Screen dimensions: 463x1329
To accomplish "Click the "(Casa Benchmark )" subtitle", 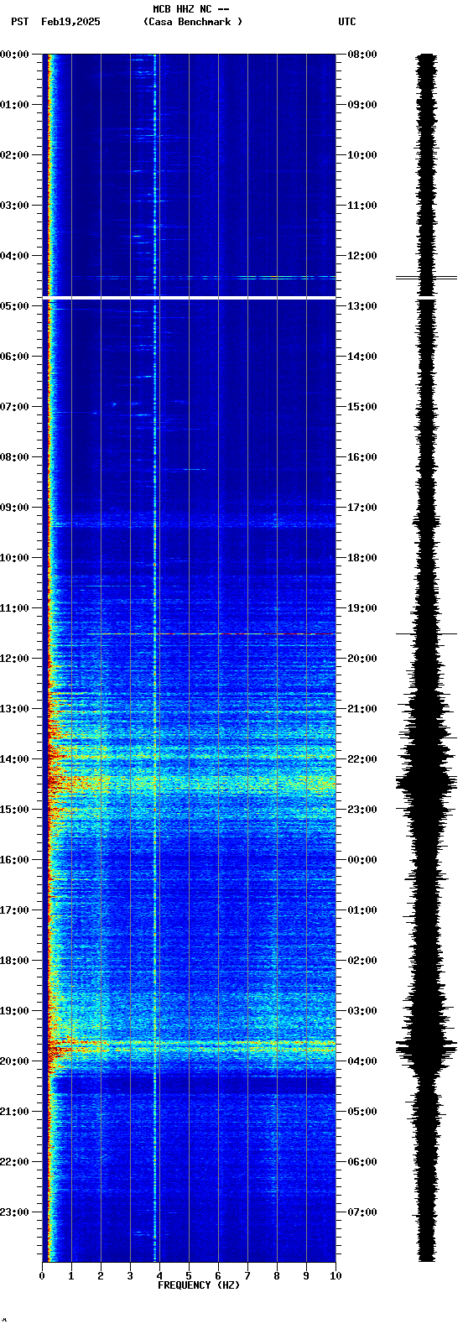I will pos(193,22).
